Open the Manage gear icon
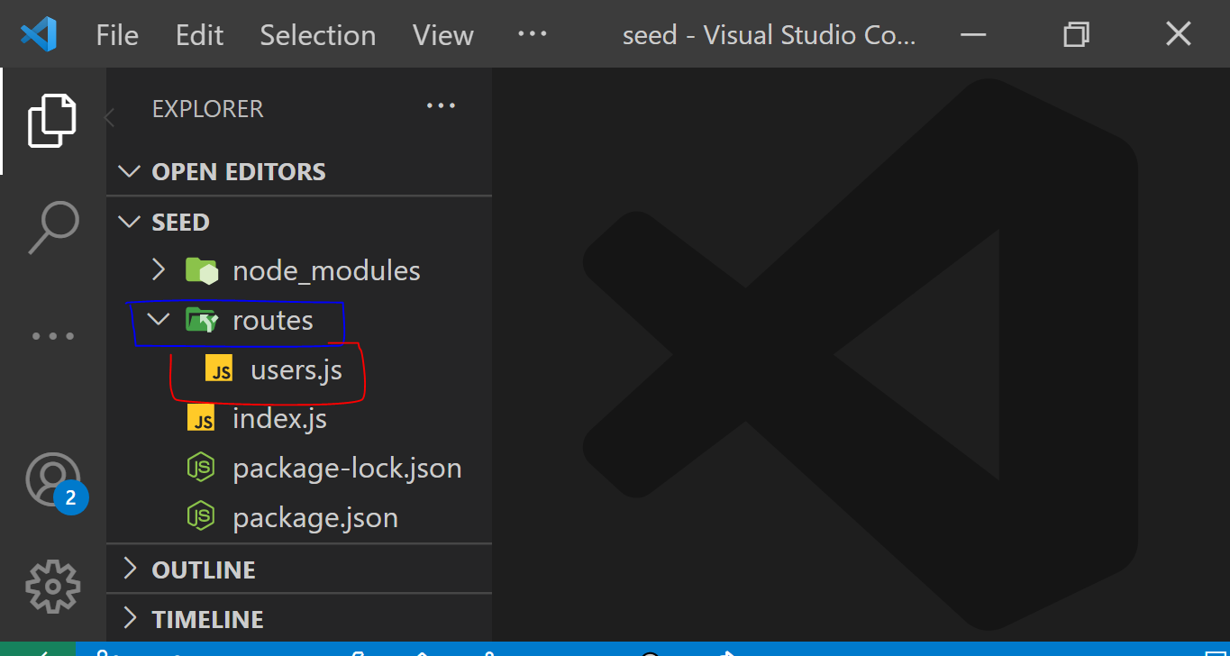Image resolution: width=1230 pixels, height=656 pixels. [x=52, y=587]
